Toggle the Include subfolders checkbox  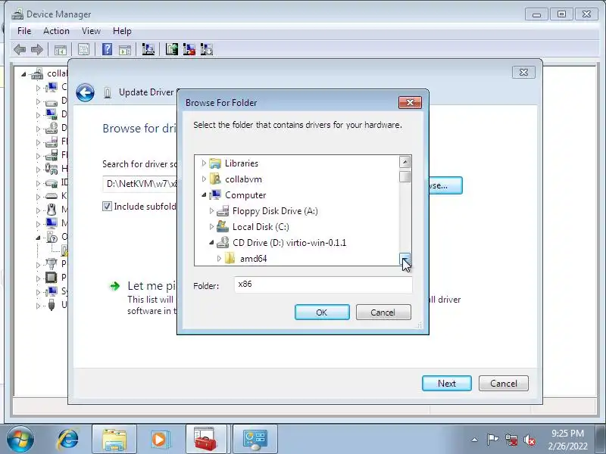click(x=107, y=207)
